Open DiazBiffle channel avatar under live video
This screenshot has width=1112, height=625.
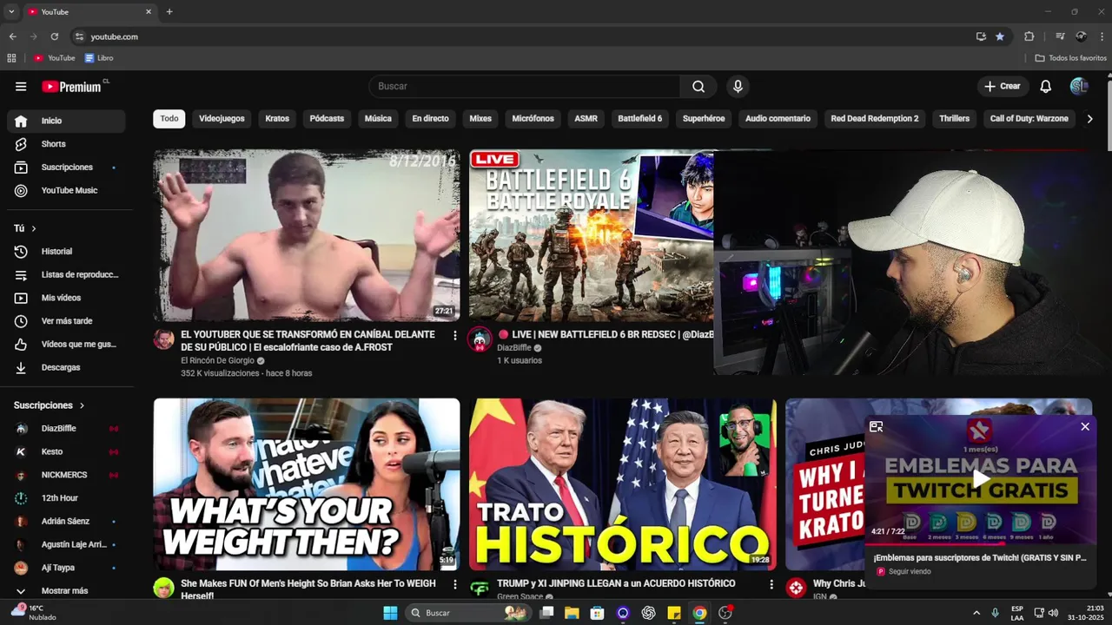pyautogui.click(x=480, y=339)
